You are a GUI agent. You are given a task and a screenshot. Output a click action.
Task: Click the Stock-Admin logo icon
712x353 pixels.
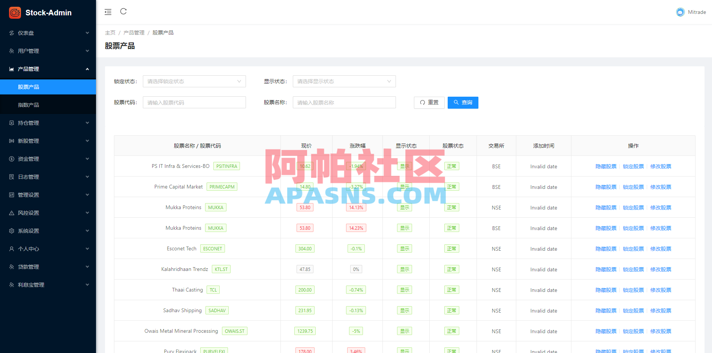(x=14, y=12)
